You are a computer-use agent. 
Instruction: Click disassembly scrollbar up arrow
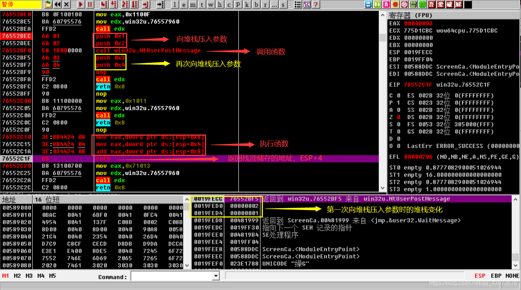pyautogui.click(x=383, y=14)
